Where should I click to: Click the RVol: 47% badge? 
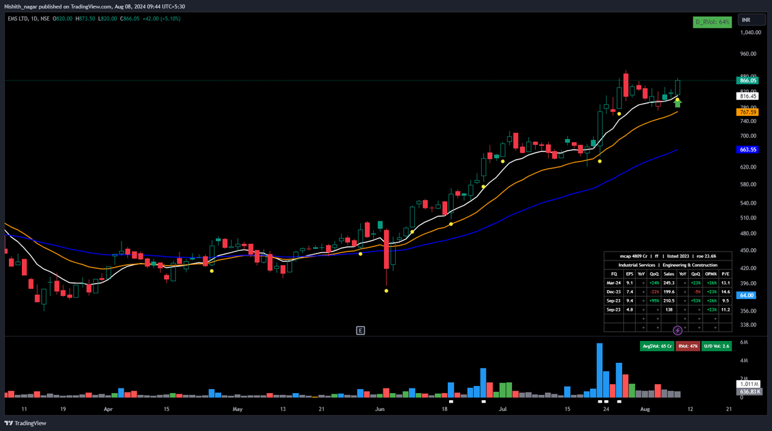tap(687, 346)
